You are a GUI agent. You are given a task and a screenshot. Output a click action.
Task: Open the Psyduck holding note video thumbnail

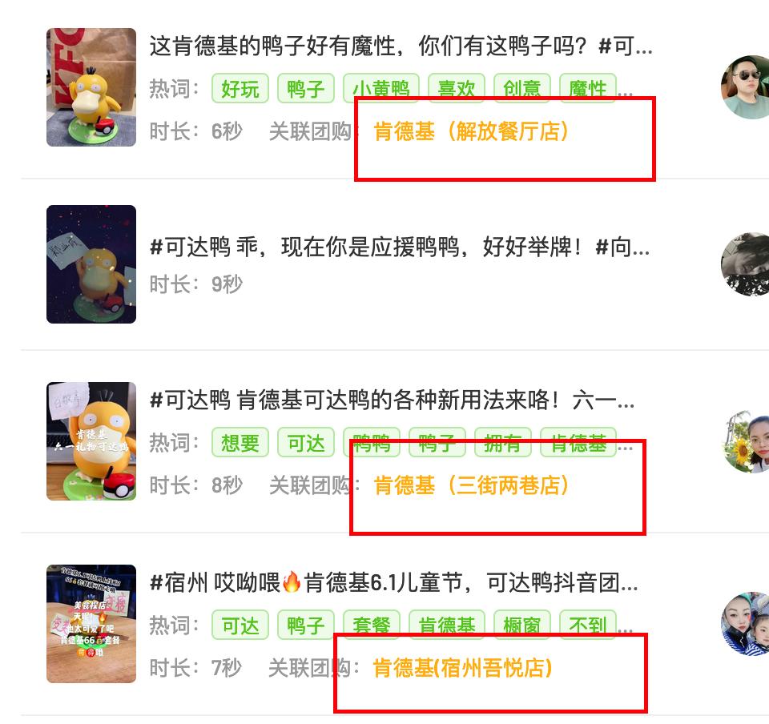[x=91, y=441]
